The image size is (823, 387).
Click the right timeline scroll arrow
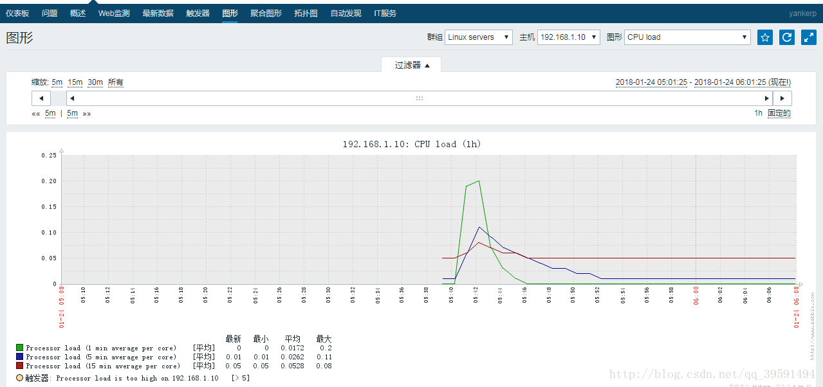[782, 98]
